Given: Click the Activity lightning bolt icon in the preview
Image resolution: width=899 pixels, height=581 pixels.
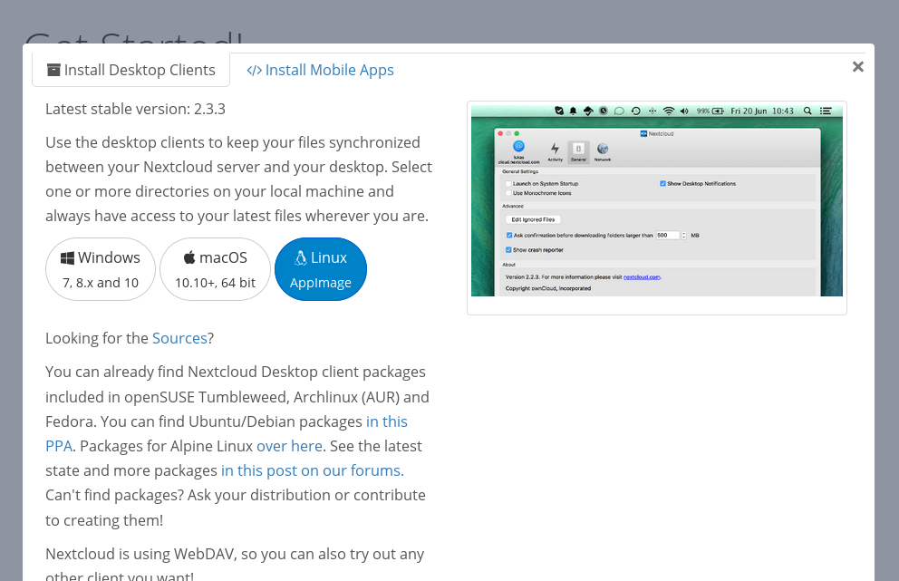Looking at the screenshot, I should pos(555,149).
